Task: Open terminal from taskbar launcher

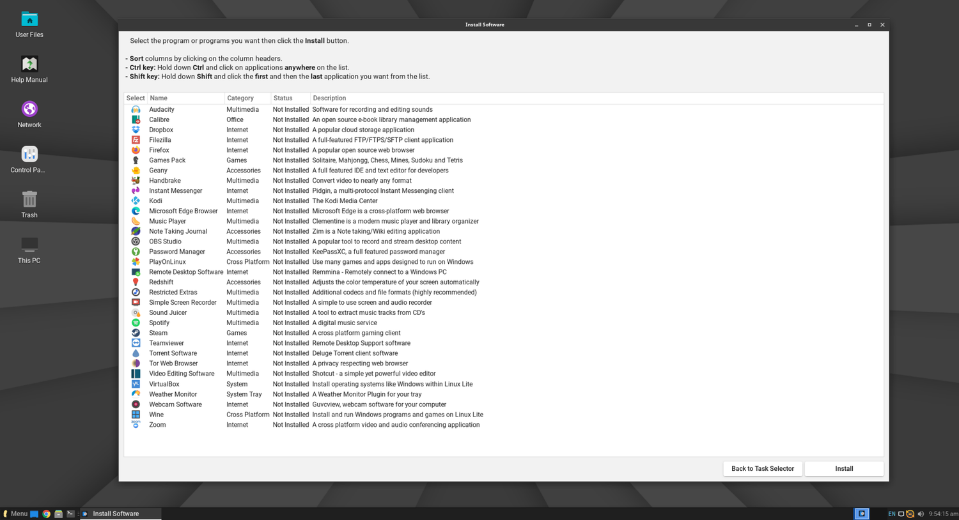Action: coord(70,514)
